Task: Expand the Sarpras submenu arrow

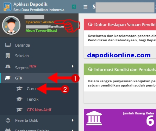Action: 73,66
